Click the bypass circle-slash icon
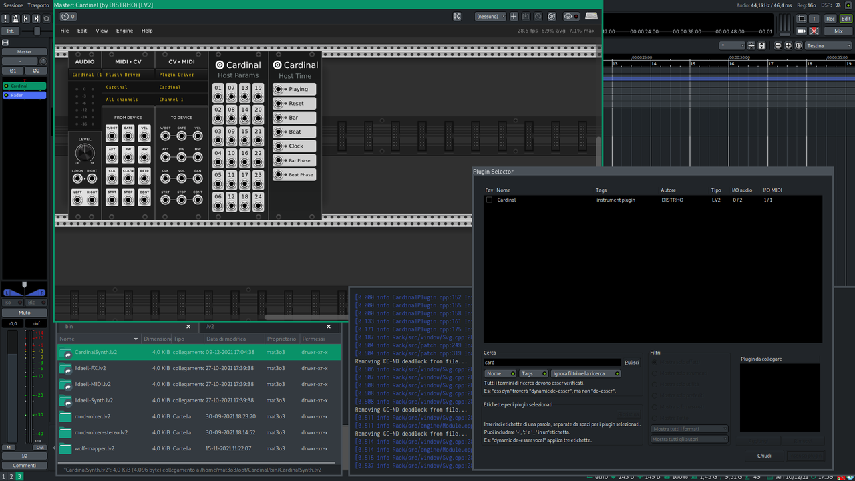 click(x=538, y=16)
